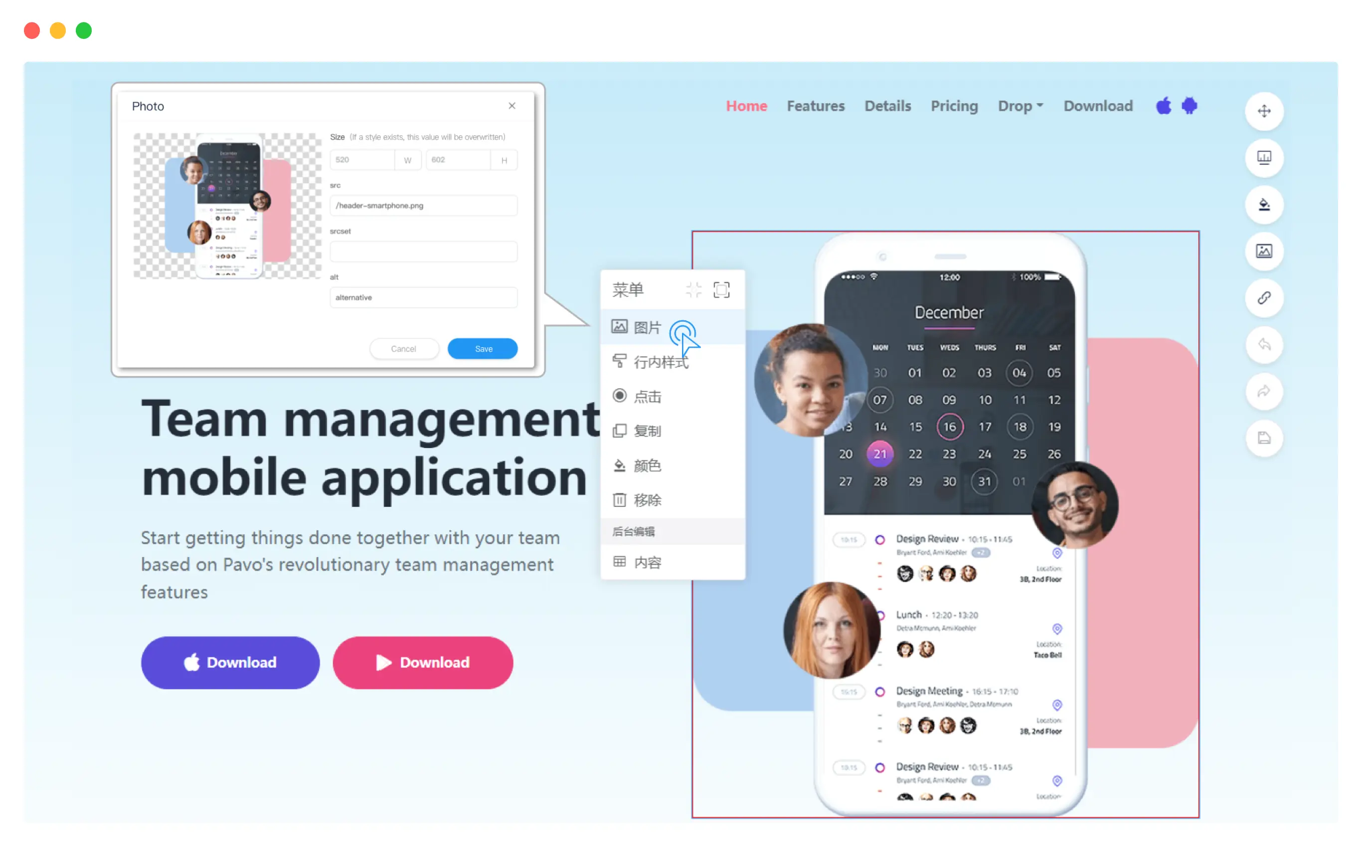Click the src input field for image path
This screenshot has height=847, width=1362.
(425, 206)
